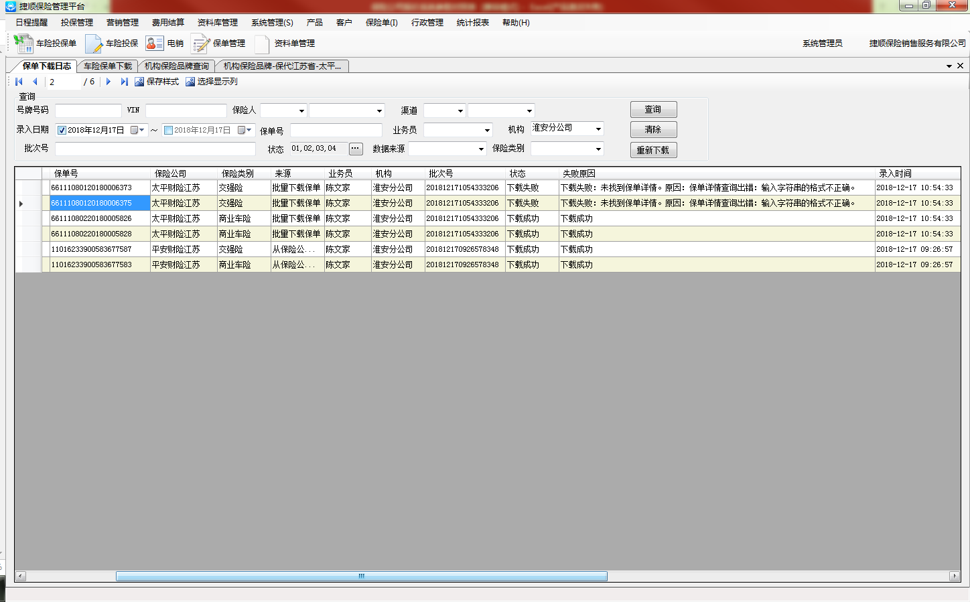This screenshot has height=602, width=970.
Task: Expand the first 保险人 dropdown
Action: coord(301,111)
